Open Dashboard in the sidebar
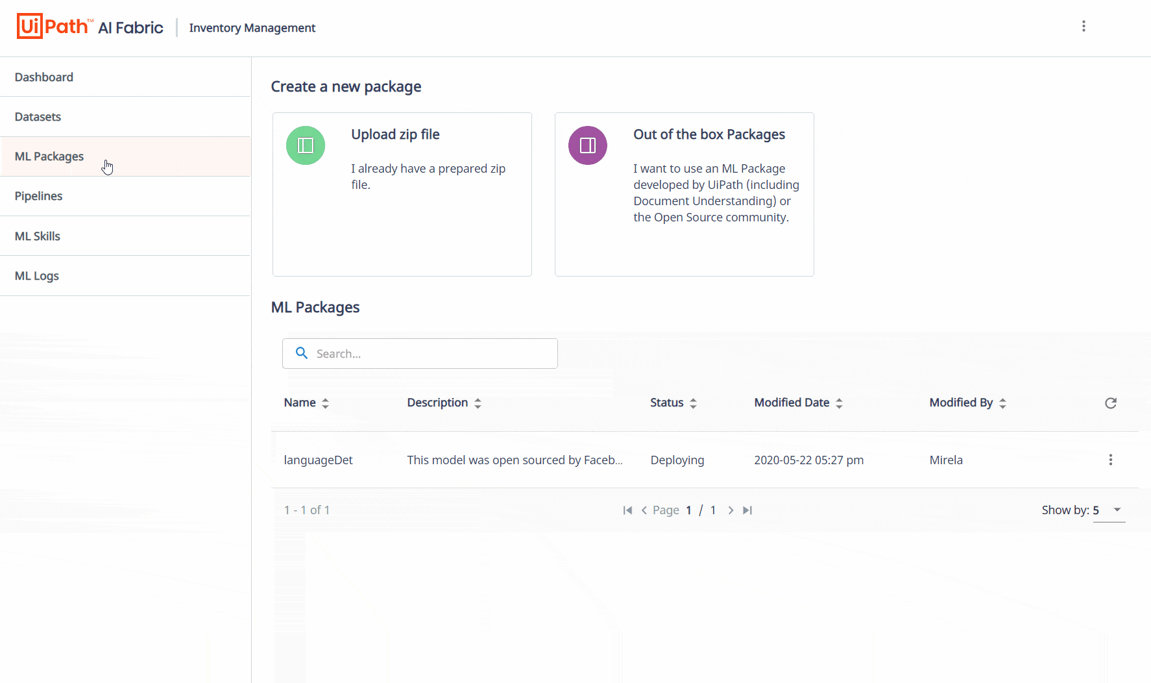1151x683 pixels. tap(126, 77)
